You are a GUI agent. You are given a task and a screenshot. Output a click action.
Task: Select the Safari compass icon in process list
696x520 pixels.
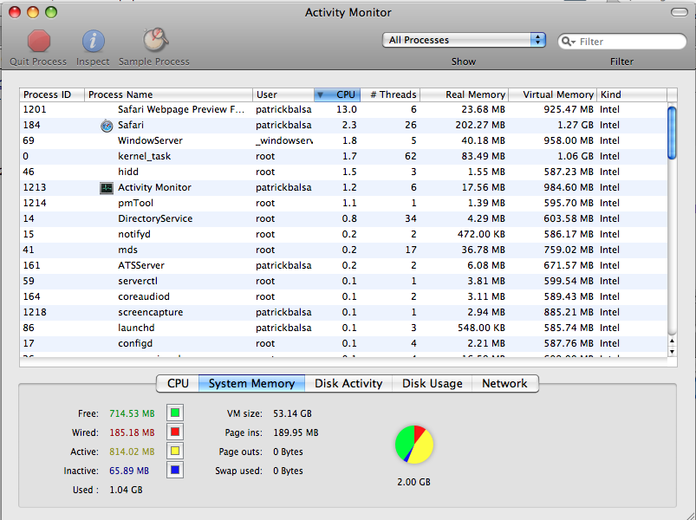click(107, 126)
